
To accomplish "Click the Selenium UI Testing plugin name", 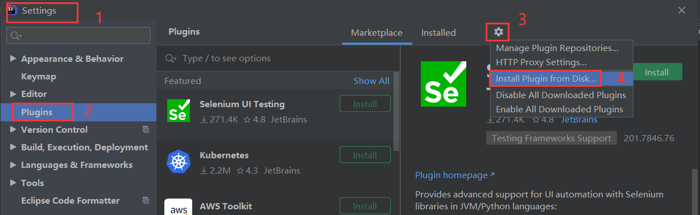I will tap(242, 104).
